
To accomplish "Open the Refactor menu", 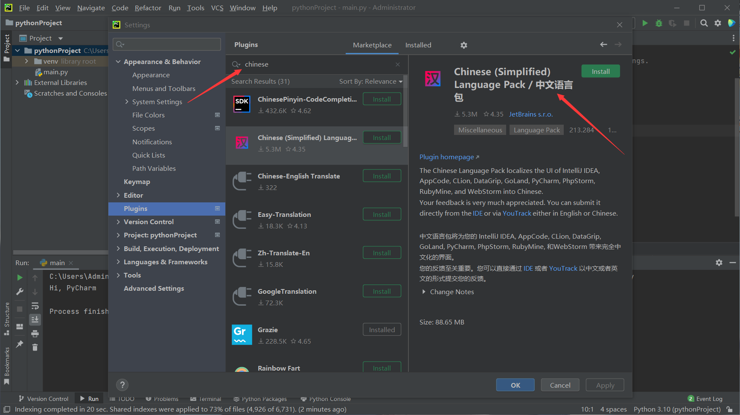I will click(x=148, y=8).
